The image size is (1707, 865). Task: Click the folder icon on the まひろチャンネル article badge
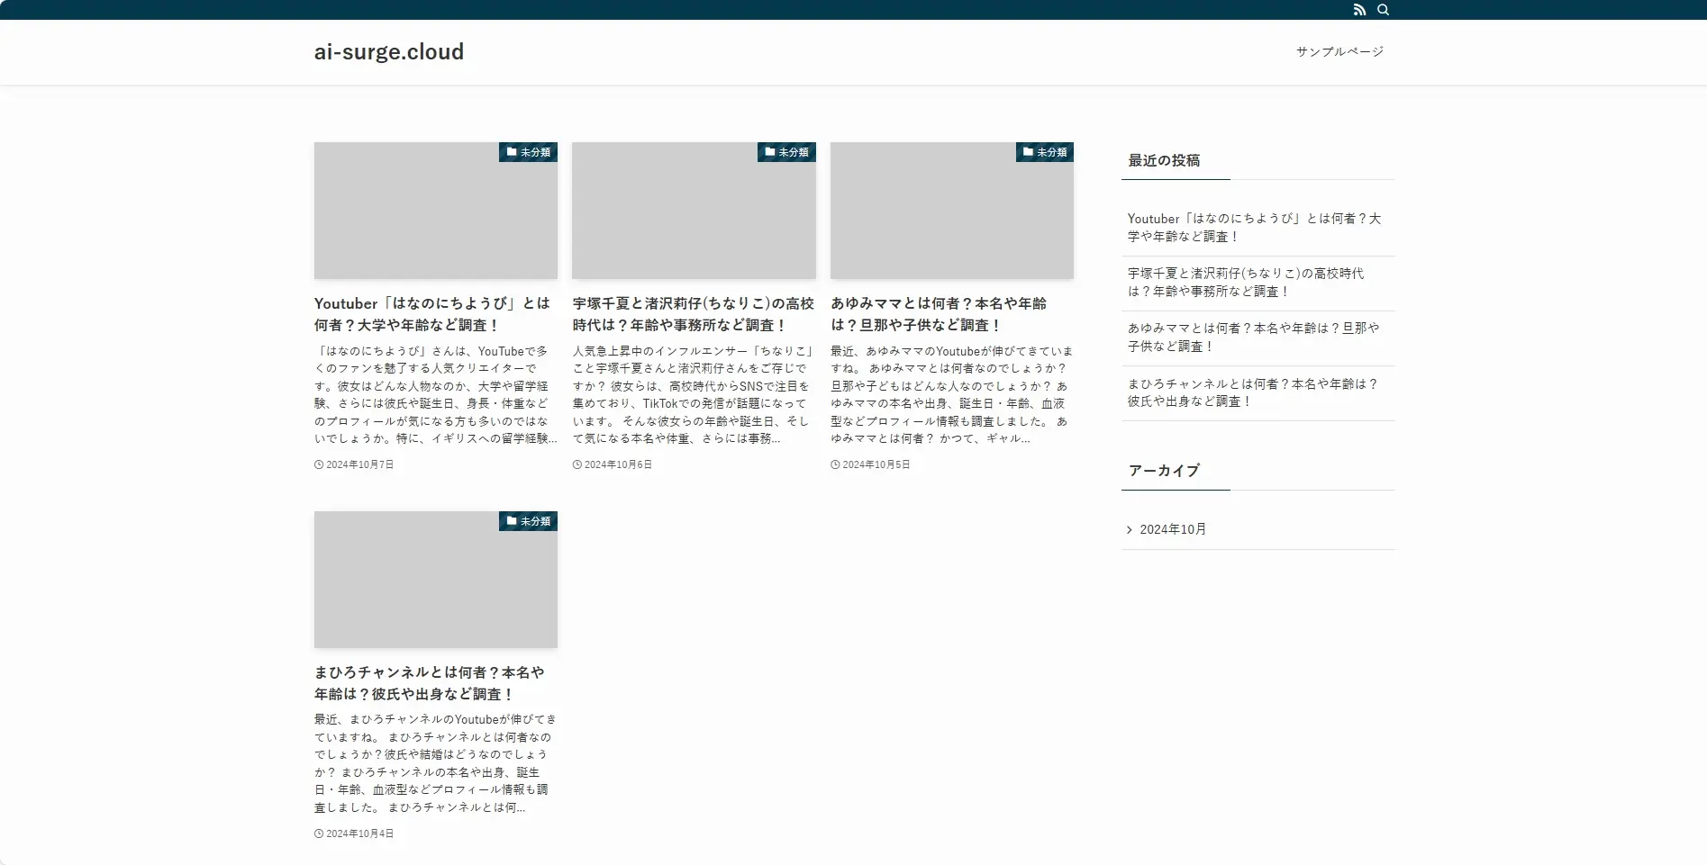click(x=511, y=520)
